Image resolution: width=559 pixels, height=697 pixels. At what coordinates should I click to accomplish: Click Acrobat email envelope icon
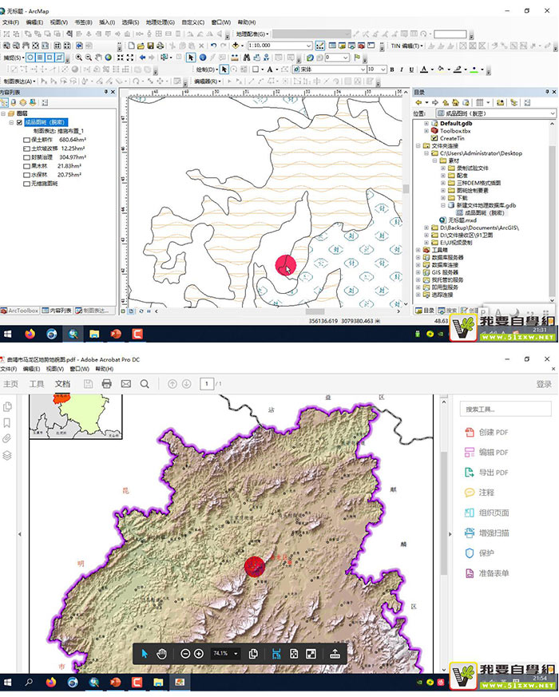coord(126,383)
